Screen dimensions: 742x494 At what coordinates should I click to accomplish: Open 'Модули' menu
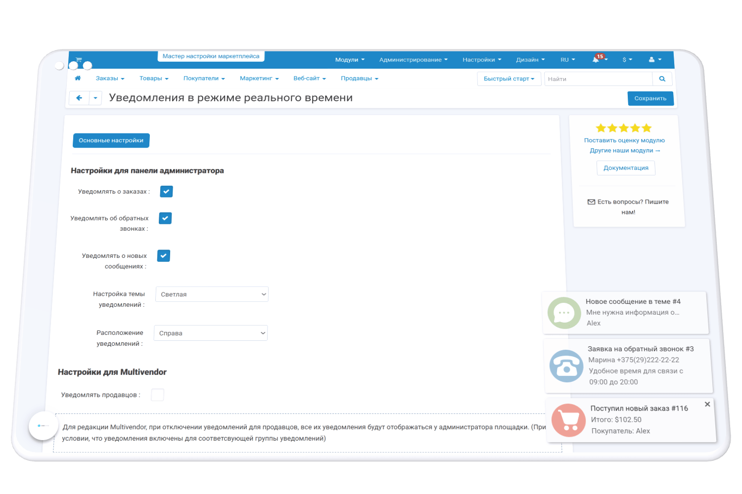tap(350, 60)
